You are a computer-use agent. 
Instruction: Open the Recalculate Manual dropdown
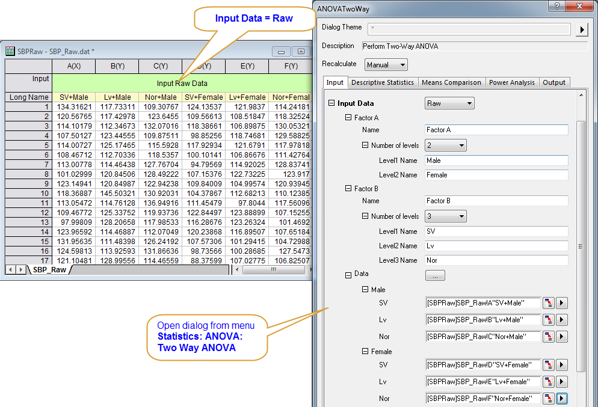click(x=386, y=64)
